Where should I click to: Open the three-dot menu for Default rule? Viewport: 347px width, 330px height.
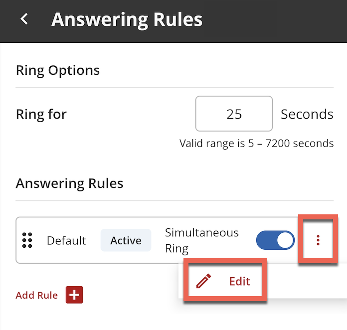[318, 240]
